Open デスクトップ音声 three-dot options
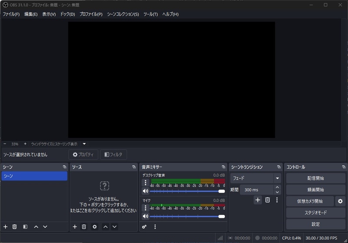 click(x=145, y=183)
